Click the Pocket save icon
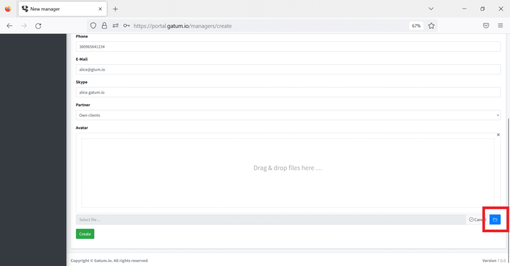The image size is (510, 266). 486,26
